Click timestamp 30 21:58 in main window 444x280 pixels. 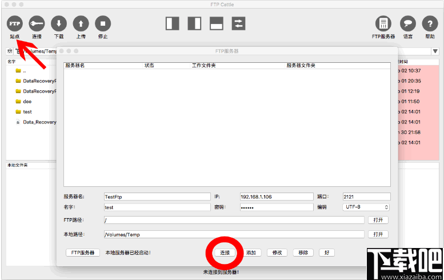click(411, 132)
